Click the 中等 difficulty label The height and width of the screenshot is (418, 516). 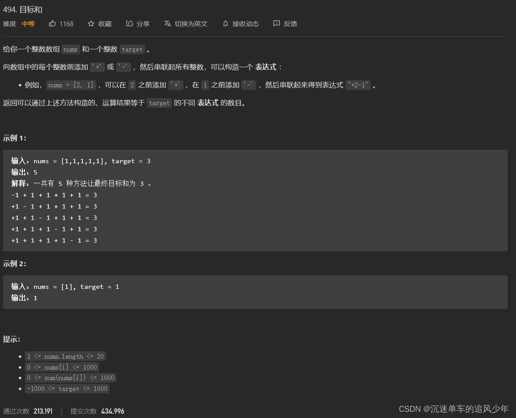click(28, 24)
